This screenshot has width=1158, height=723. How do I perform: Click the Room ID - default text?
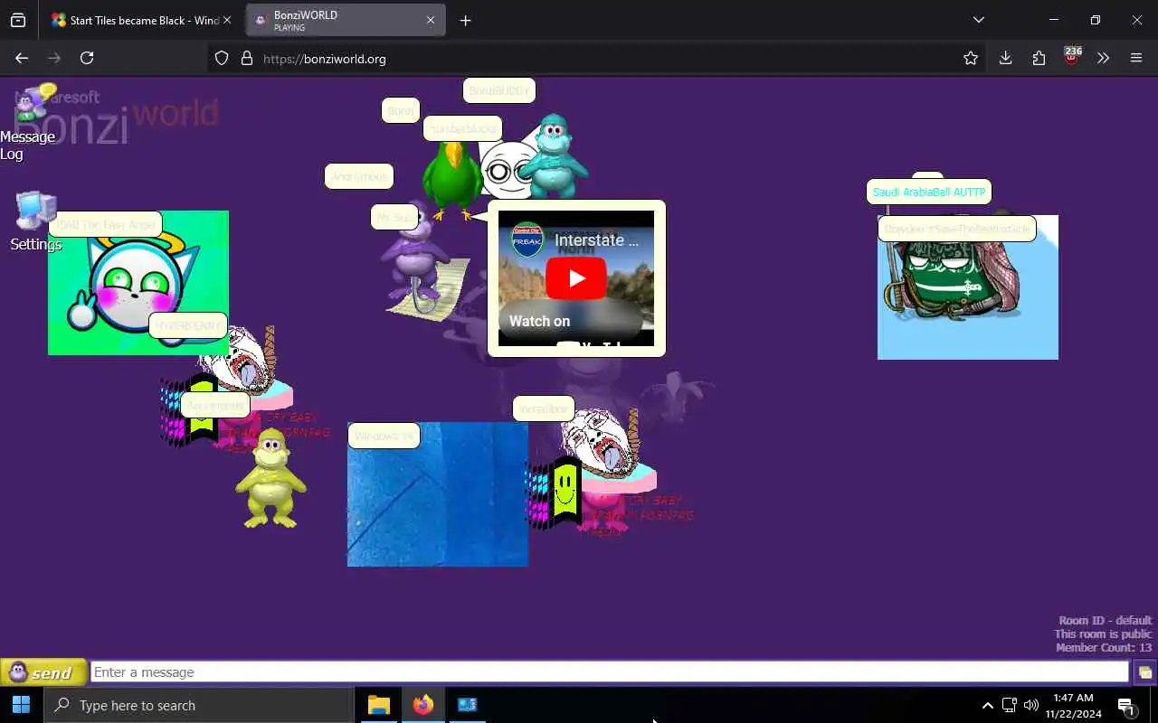(x=1106, y=621)
